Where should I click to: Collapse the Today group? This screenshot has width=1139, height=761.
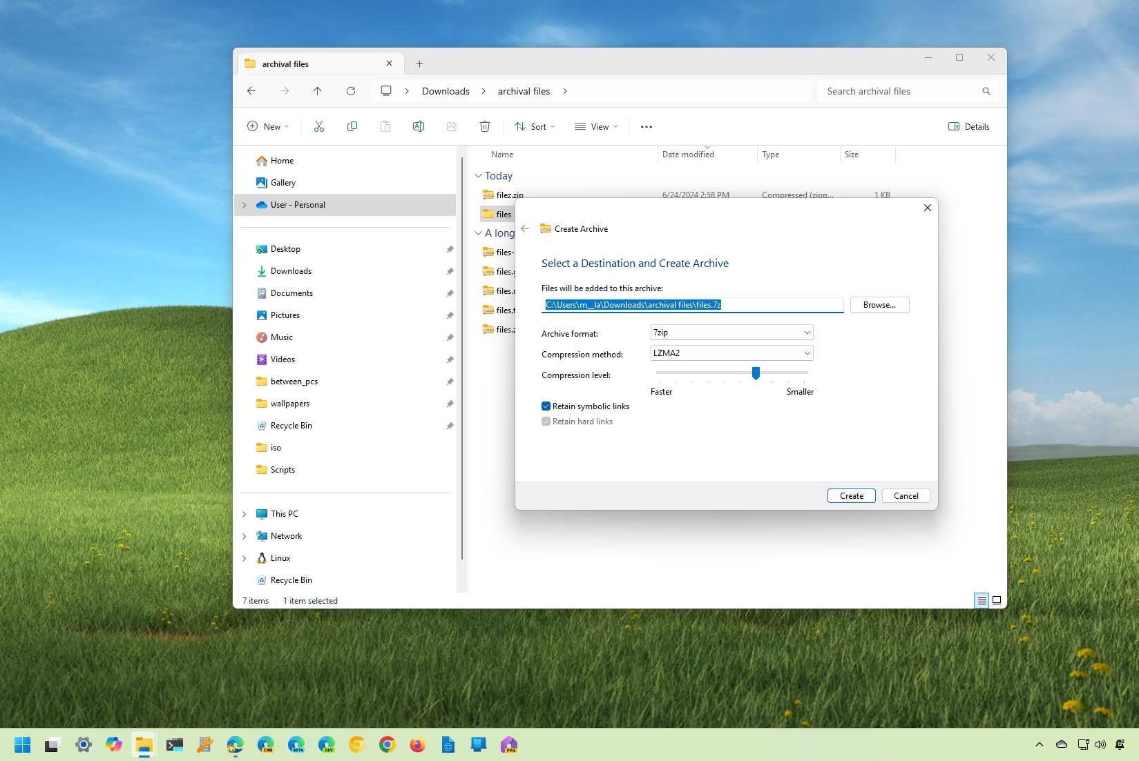point(478,176)
